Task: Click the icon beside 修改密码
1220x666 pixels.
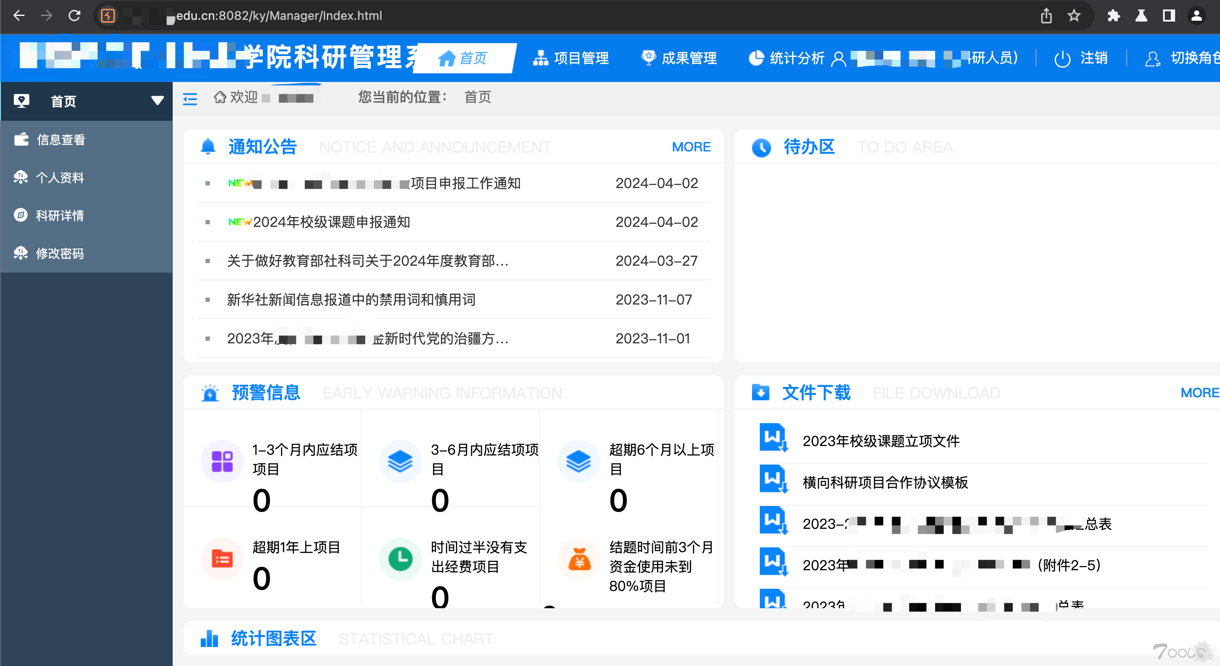Action: (x=20, y=253)
